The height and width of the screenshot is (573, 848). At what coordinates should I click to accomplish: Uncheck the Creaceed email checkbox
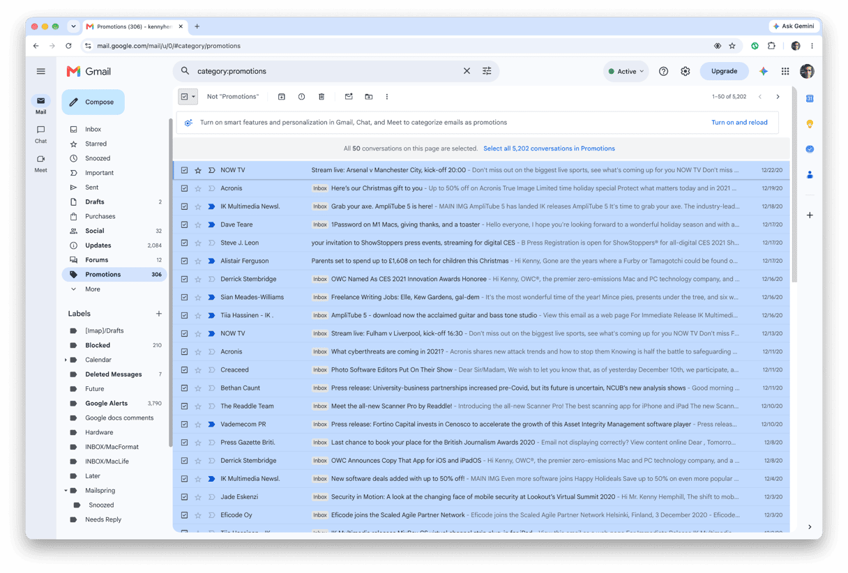[x=184, y=369]
